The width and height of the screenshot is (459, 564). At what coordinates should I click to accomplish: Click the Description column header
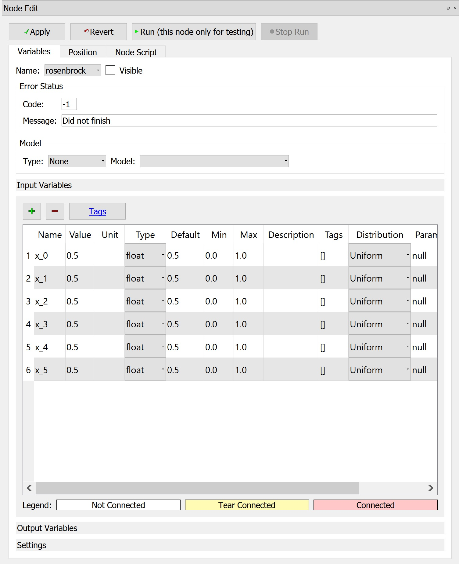coord(291,235)
